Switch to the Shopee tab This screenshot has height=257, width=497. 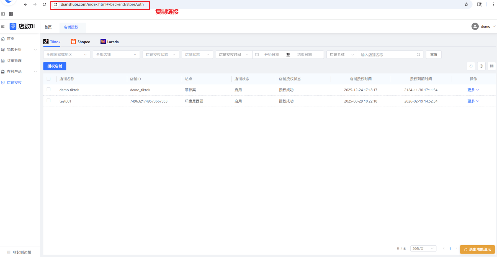tap(81, 42)
